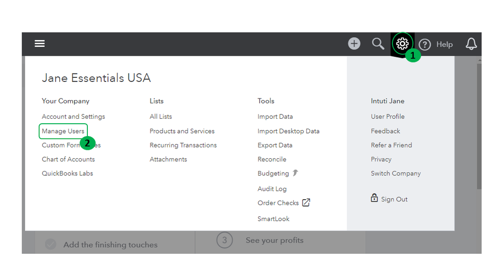
Task: Choose Recurring Transactions
Action: [183, 145]
